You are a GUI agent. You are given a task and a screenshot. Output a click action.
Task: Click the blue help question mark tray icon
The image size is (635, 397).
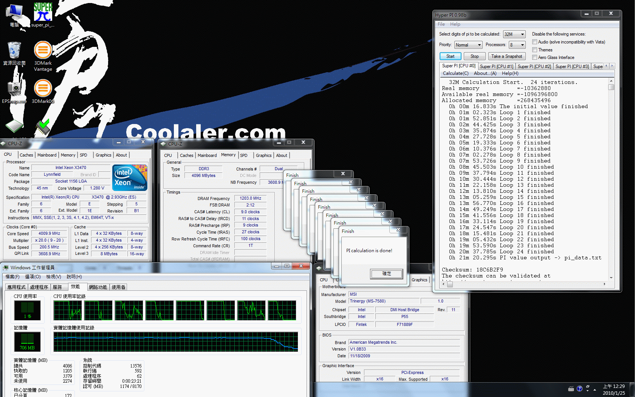tap(579, 389)
